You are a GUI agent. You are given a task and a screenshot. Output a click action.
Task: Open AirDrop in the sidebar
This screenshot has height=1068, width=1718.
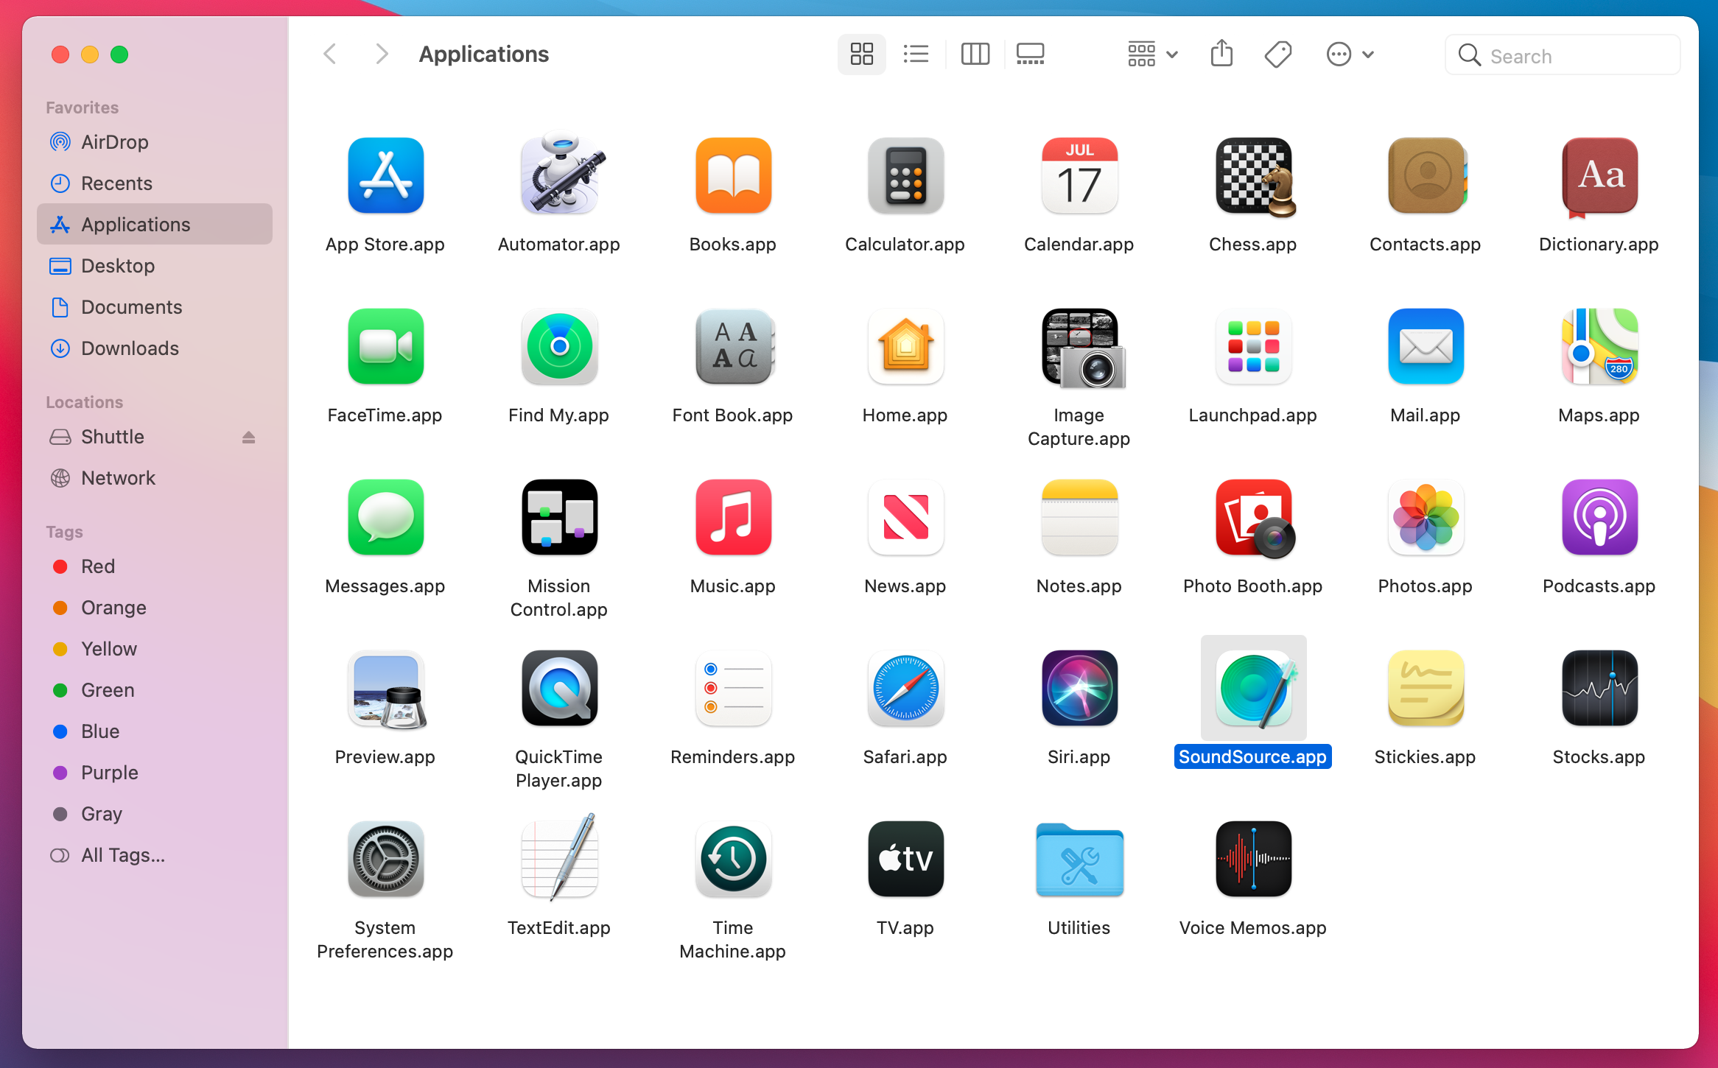click(x=155, y=142)
